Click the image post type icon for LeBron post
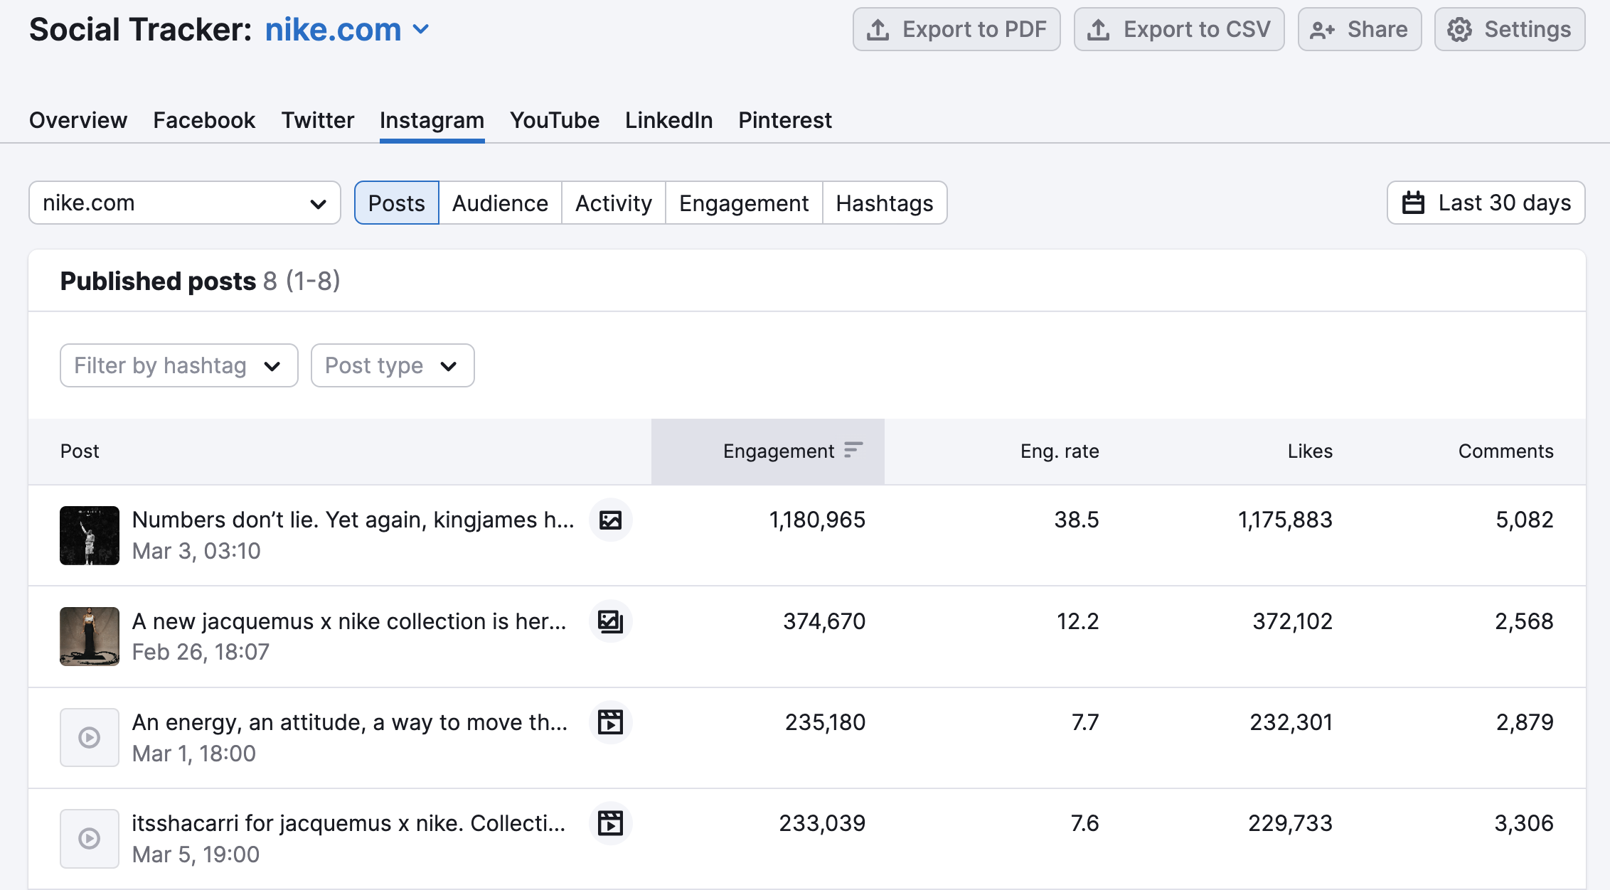This screenshot has width=1610, height=890. [610, 520]
